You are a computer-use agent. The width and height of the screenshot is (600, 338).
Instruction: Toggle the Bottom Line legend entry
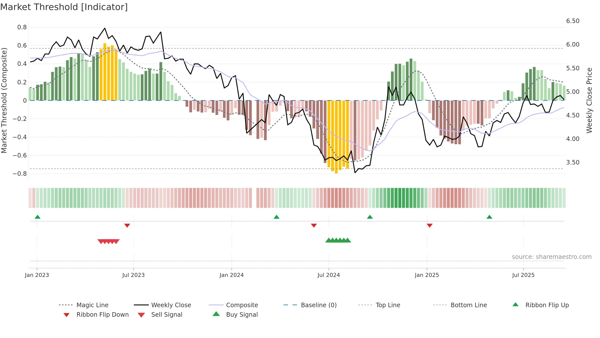[460, 305]
